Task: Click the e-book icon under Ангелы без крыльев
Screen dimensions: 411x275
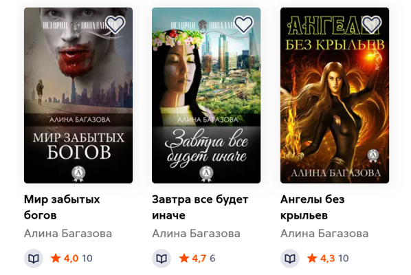Action: [290, 258]
